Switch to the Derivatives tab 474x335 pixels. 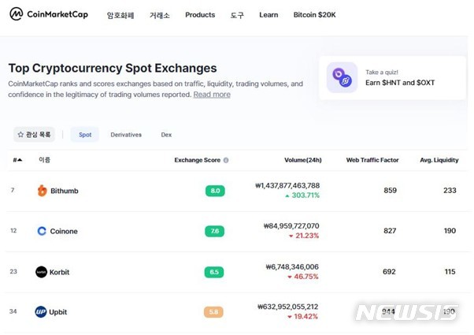tap(126, 135)
